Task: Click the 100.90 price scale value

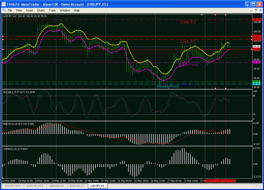Action: tap(257, 22)
